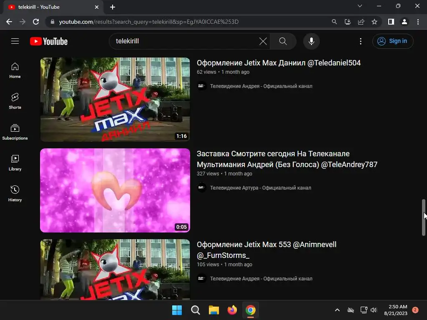Open Firefox from the taskbar
The image size is (427, 320).
pyautogui.click(x=232, y=310)
